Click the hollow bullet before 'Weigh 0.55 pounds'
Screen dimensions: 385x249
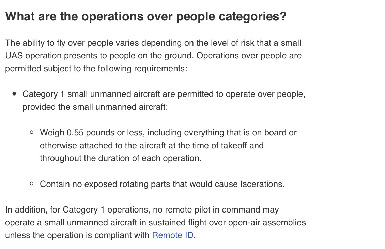(x=31, y=132)
